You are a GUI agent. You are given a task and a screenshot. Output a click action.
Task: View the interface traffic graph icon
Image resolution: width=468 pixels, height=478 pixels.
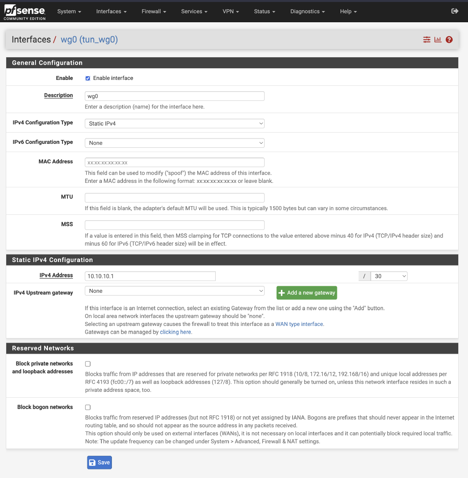point(438,39)
